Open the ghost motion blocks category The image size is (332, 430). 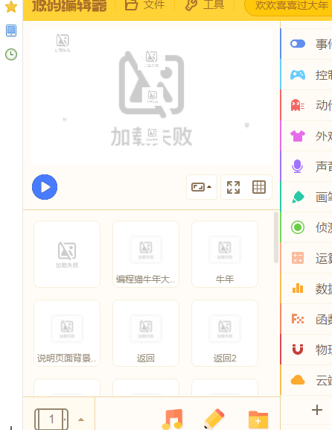point(298,105)
